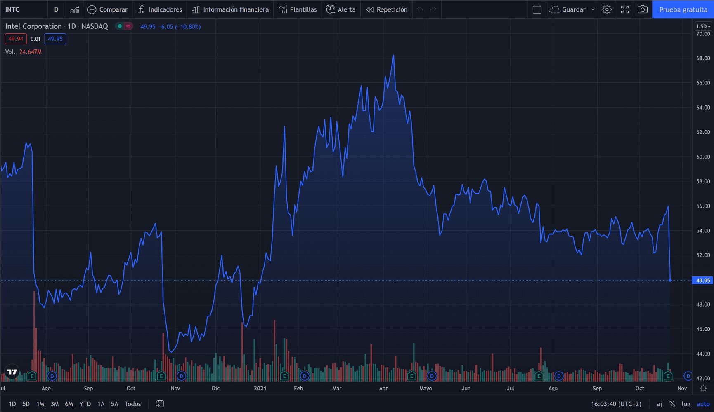The width and height of the screenshot is (714, 412).
Task: Open the chart type selector next to D
Action: point(74,9)
